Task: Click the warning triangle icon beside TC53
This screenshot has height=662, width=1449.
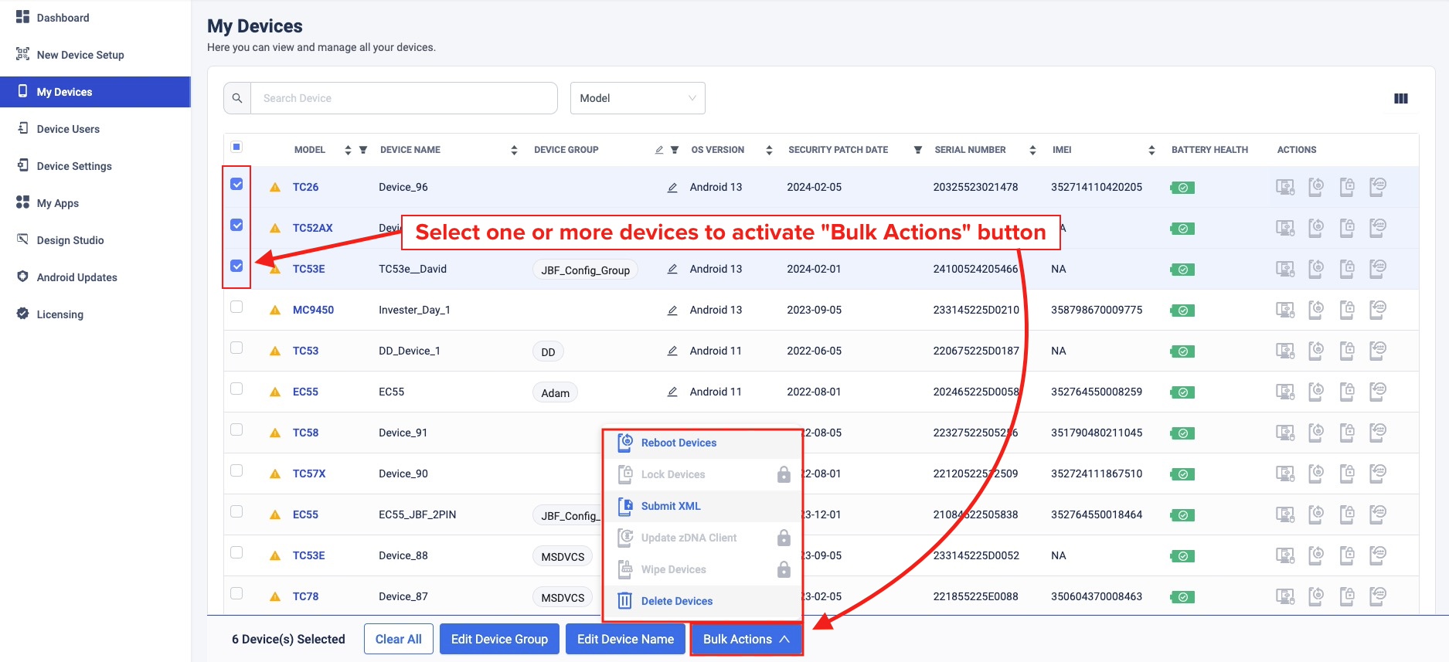Action: click(x=275, y=351)
